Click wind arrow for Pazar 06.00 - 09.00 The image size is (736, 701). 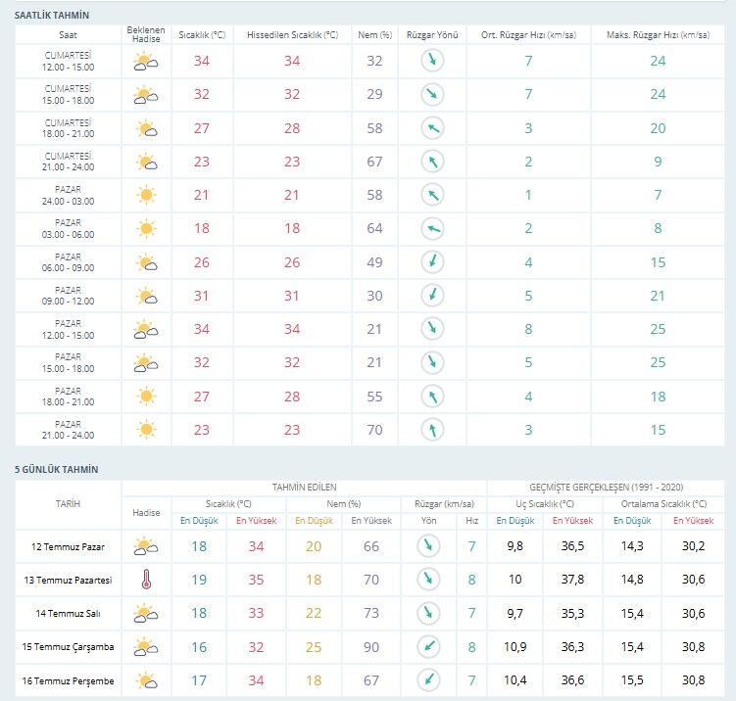(432, 261)
